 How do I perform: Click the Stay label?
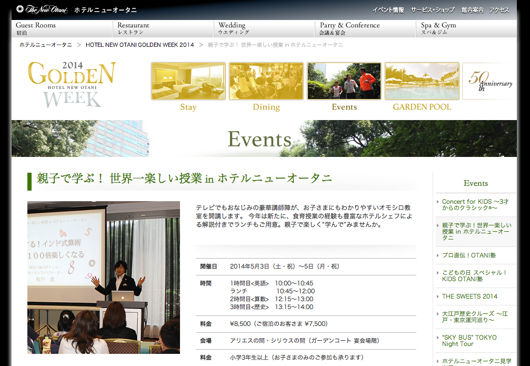(188, 107)
